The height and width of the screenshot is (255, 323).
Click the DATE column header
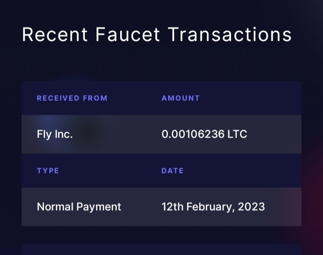coord(173,171)
